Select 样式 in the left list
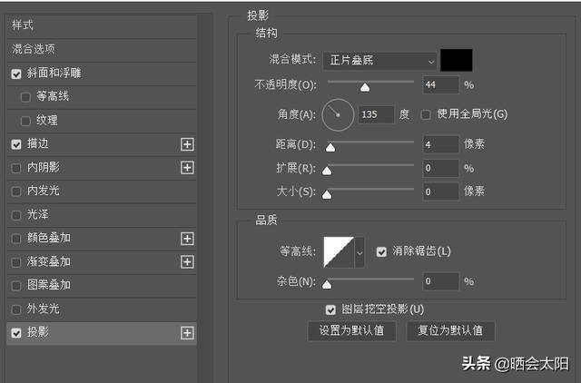 [x=101, y=25]
